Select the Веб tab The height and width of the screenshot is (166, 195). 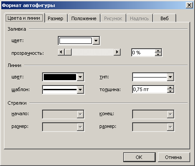click(164, 18)
